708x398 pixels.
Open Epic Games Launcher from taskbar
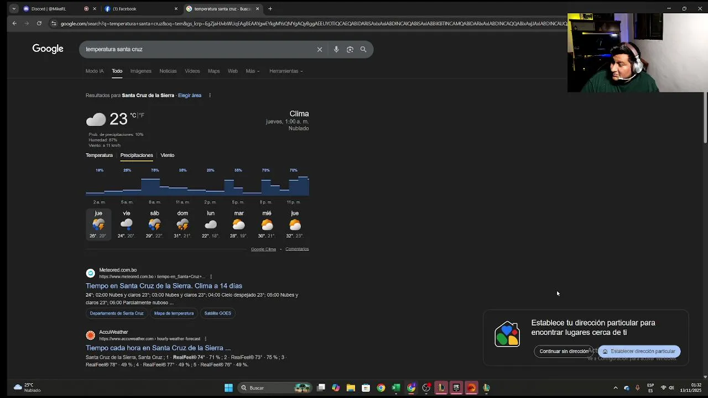click(x=456, y=387)
